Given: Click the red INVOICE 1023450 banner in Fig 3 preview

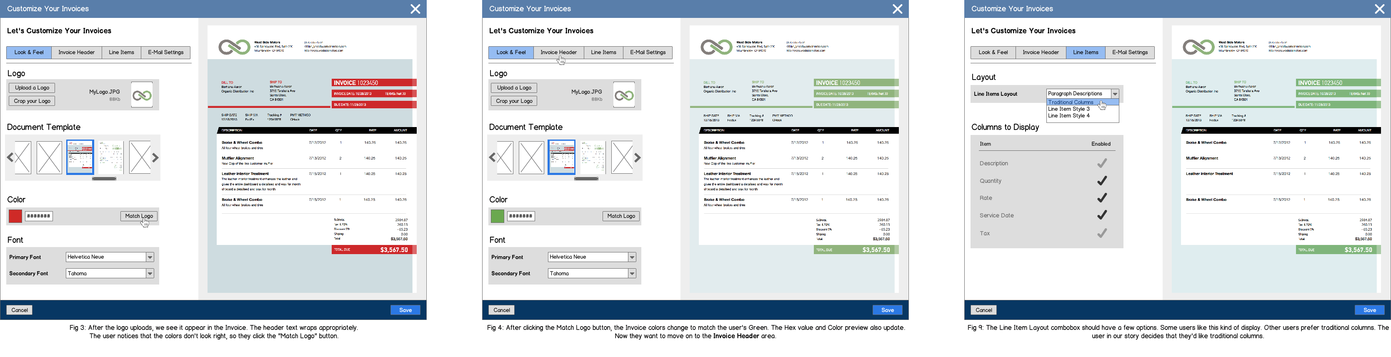Looking at the screenshot, I should [374, 82].
